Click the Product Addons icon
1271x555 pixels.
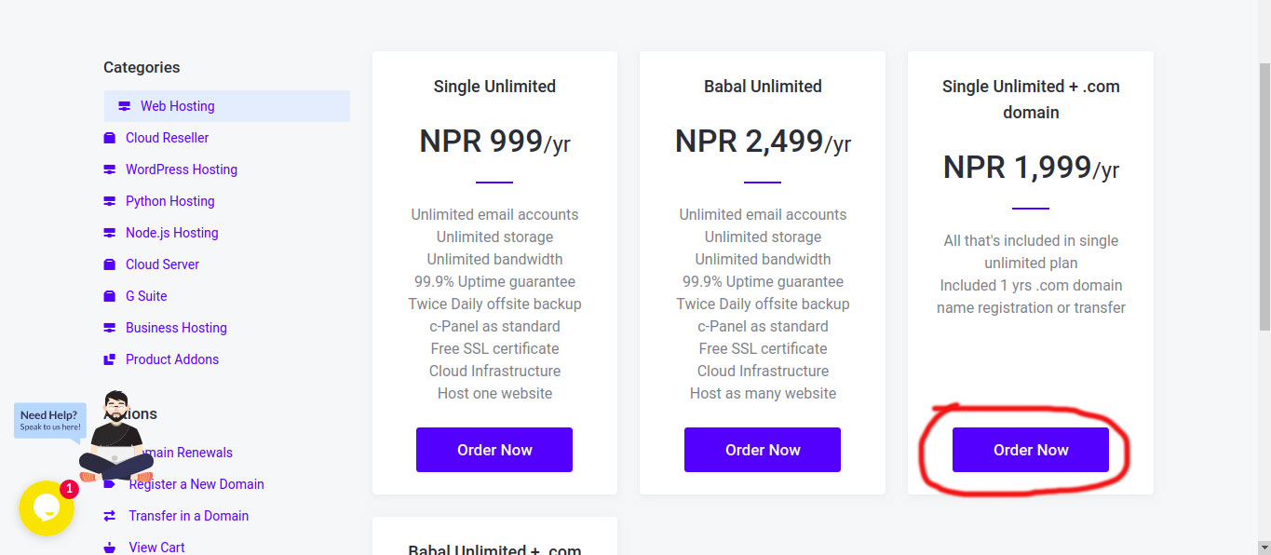109,359
